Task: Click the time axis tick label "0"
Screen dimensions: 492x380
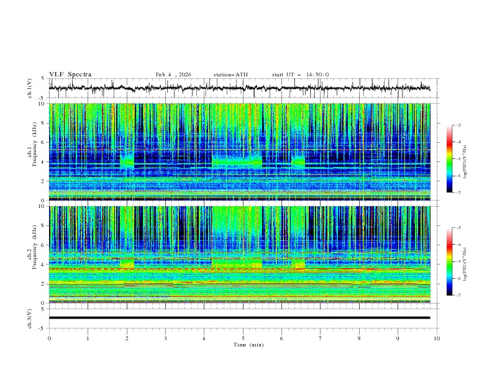Action: click(x=49, y=338)
